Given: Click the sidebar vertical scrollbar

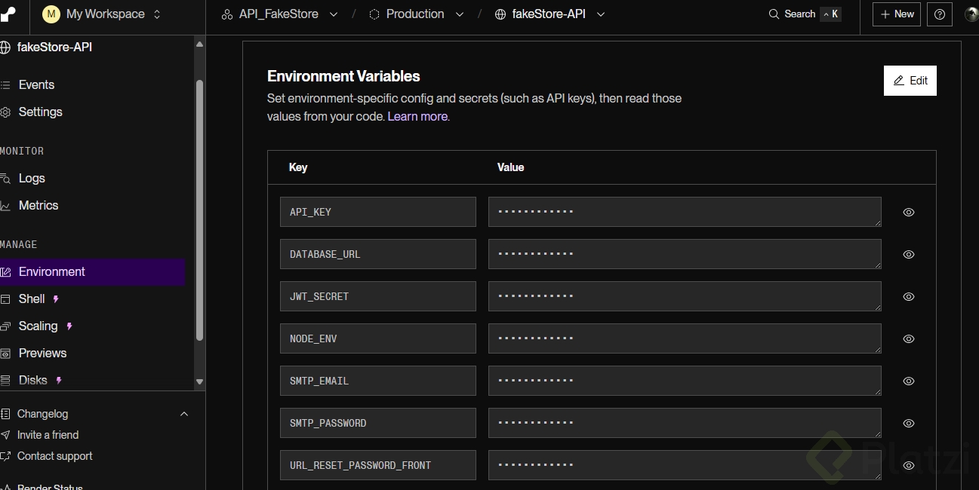Looking at the screenshot, I should (199, 211).
